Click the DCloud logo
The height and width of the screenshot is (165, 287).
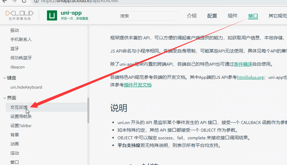point(20,15)
